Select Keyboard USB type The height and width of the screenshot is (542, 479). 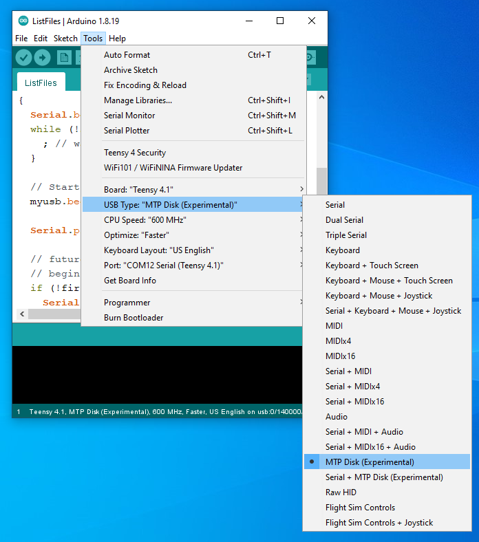387,250
